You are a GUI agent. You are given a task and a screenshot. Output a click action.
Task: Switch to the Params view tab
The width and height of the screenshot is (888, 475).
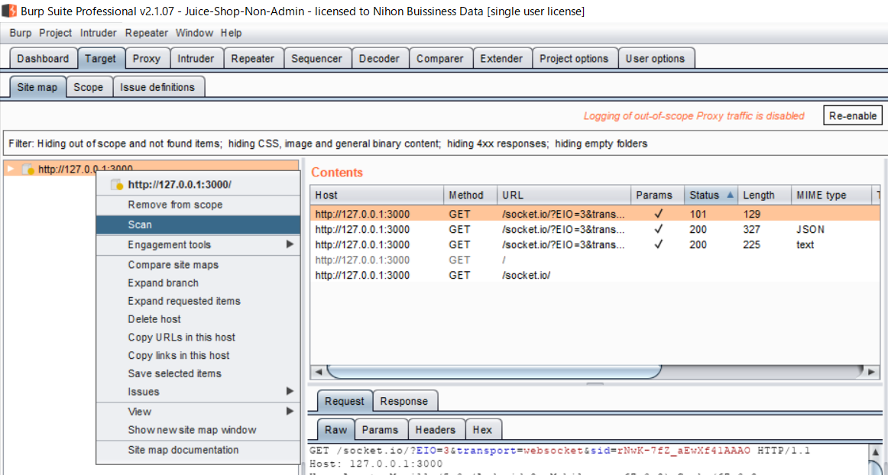coord(381,430)
